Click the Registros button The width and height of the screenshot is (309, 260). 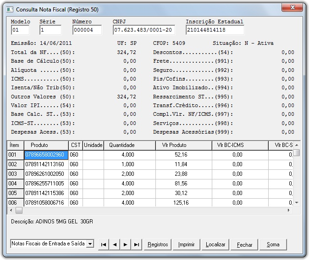pos(158,244)
